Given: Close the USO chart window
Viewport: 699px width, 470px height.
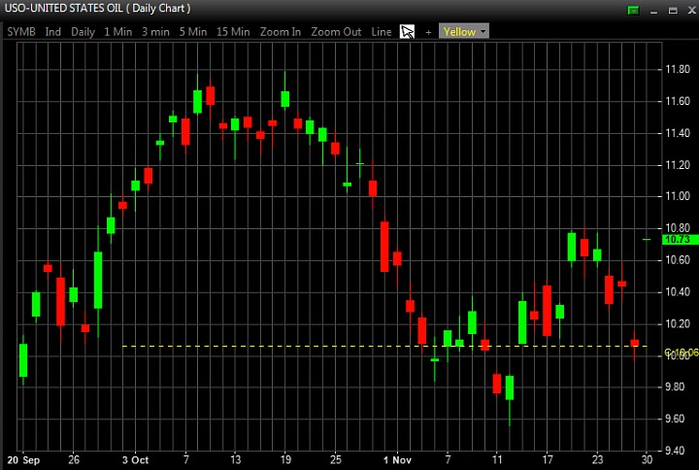Looking at the screenshot, I should point(691,10).
